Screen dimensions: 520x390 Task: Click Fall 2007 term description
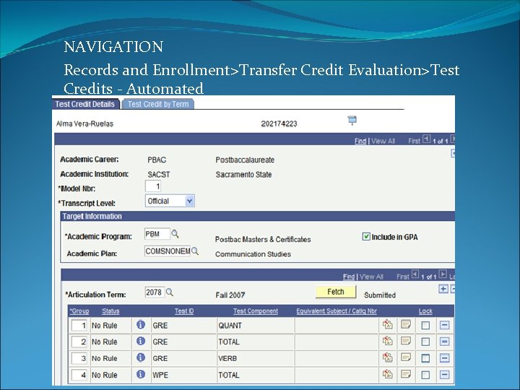230,295
